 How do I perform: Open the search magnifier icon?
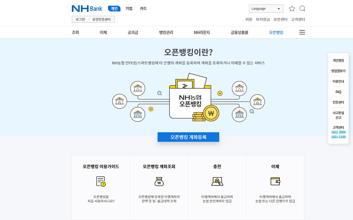tap(302, 8)
